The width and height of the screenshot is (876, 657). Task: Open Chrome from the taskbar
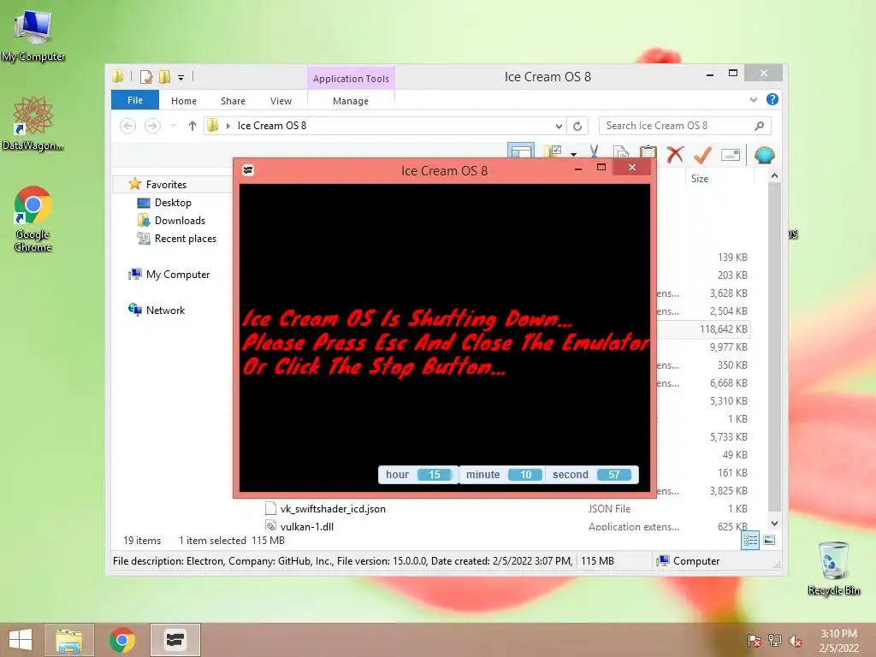[x=122, y=640]
